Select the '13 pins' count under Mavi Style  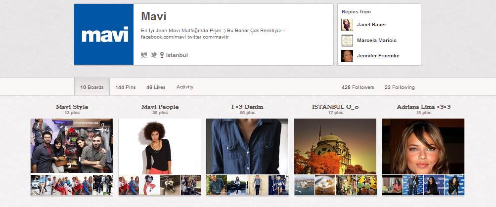point(72,113)
